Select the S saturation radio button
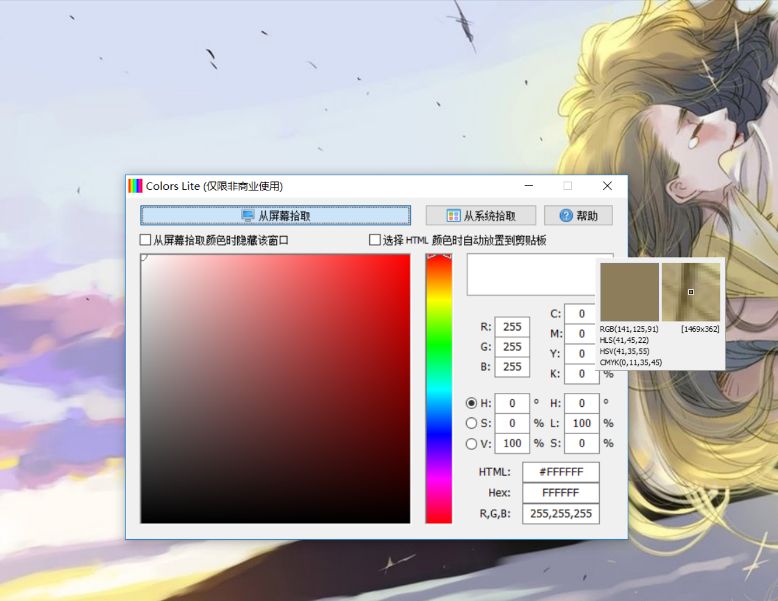 click(471, 423)
